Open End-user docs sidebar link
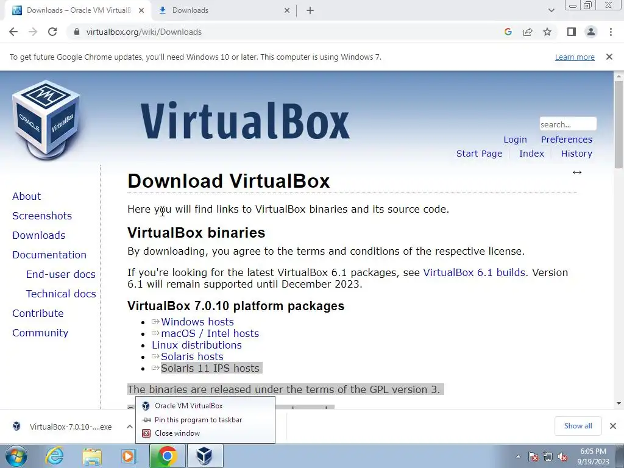 pyautogui.click(x=60, y=274)
